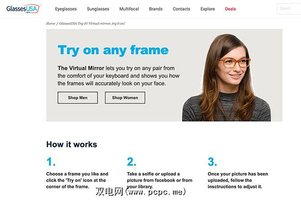Open the Explore menu
This screenshot has height=202, width=301.
click(208, 9)
